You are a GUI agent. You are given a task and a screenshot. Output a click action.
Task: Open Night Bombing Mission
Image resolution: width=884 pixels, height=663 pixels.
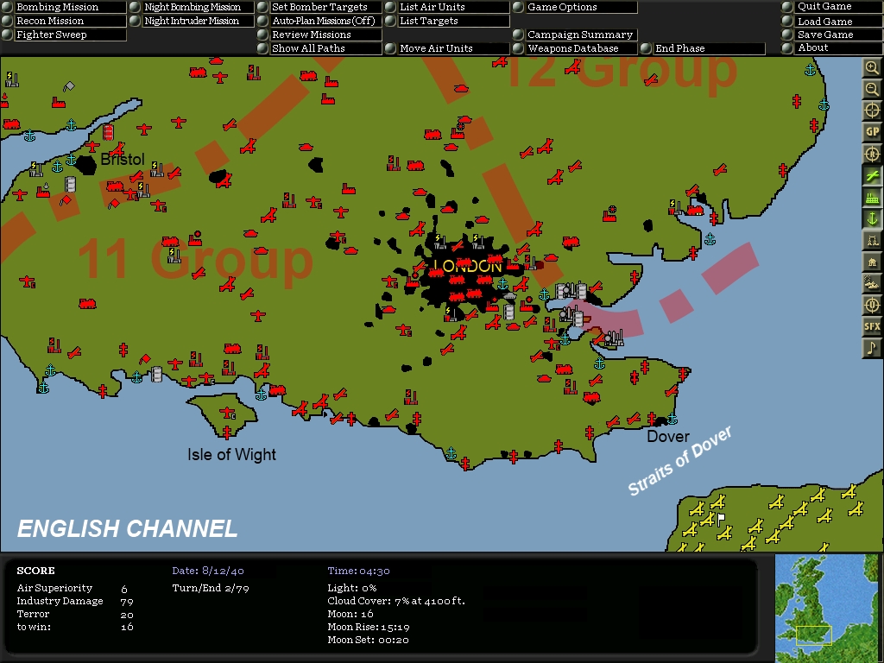192,7
